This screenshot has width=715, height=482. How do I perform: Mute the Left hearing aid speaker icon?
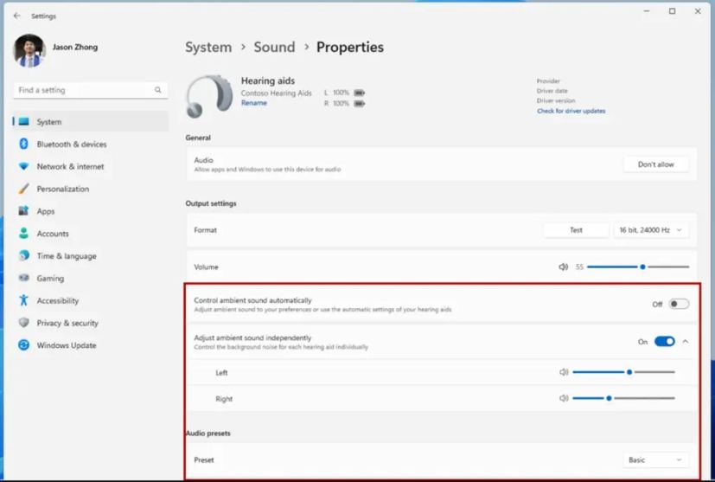(x=564, y=372)
